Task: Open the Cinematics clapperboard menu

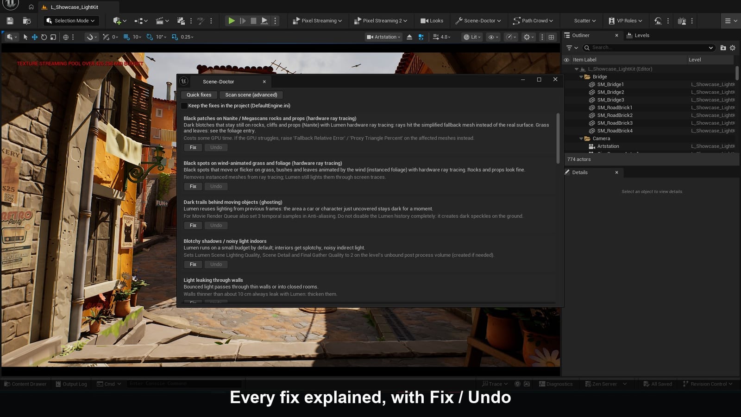Action: point(162,21)
